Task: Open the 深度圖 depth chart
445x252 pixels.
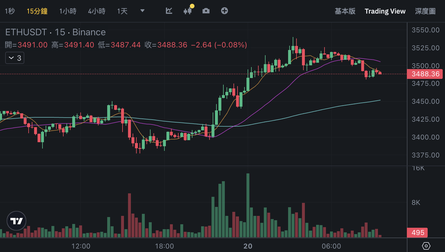Action: 425,11
